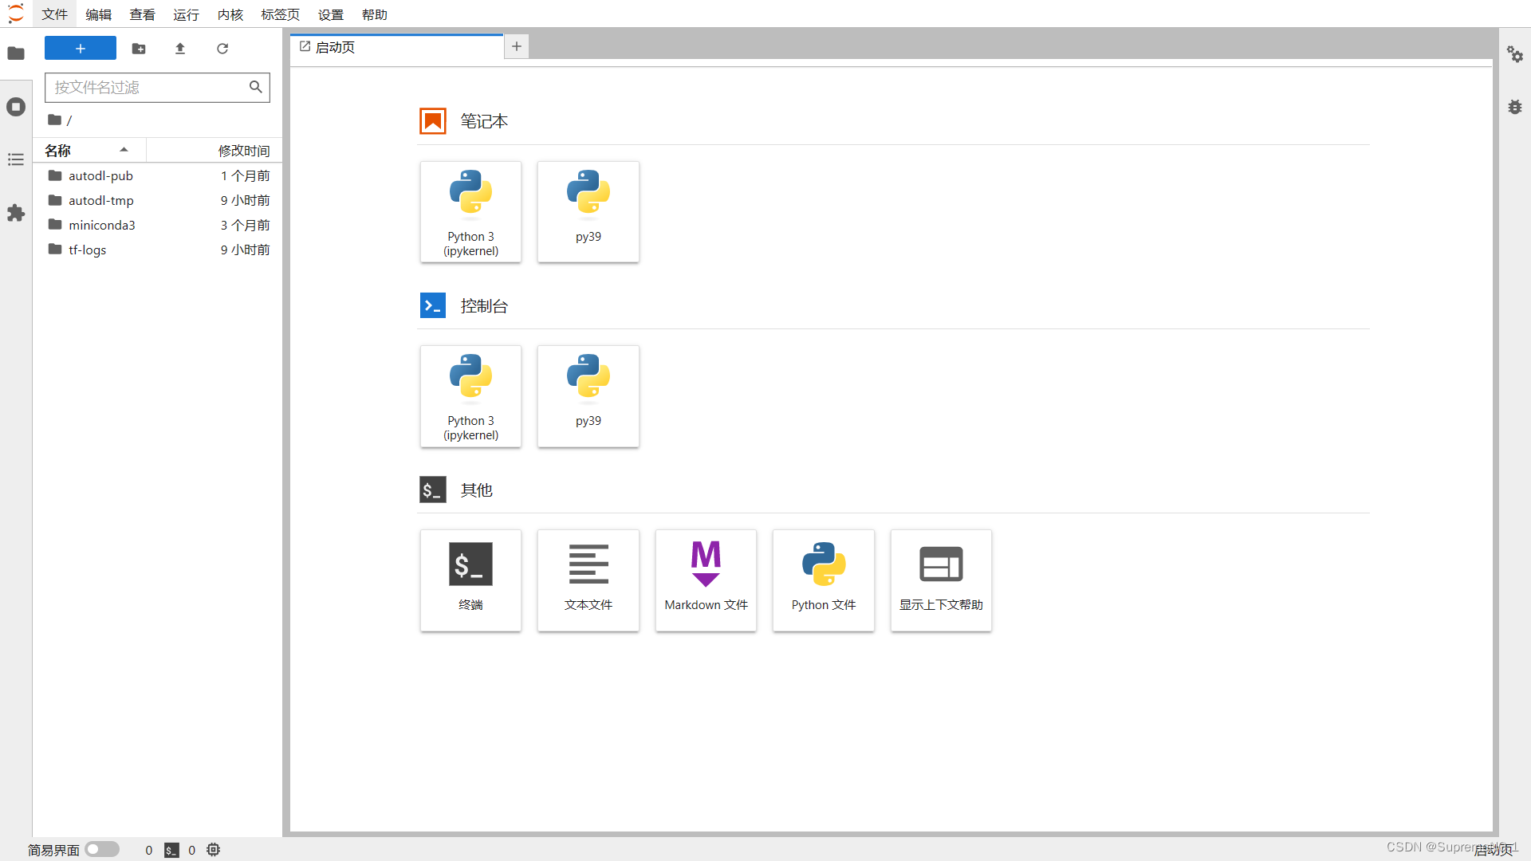
Task: Open the 文件 menu
Action: point(55,14)
